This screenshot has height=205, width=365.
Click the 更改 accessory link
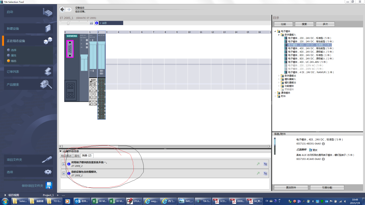click(313, 150)
